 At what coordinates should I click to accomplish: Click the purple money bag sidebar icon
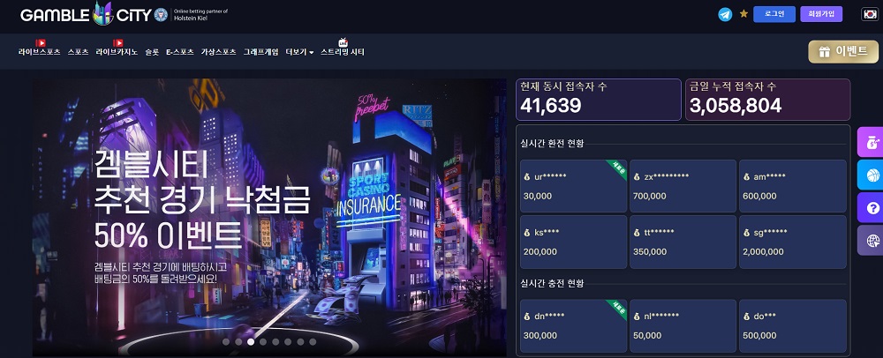pyautogui.click(x=872, y=142)
